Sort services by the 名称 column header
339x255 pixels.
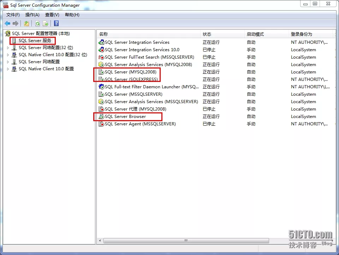click(149, 34)
